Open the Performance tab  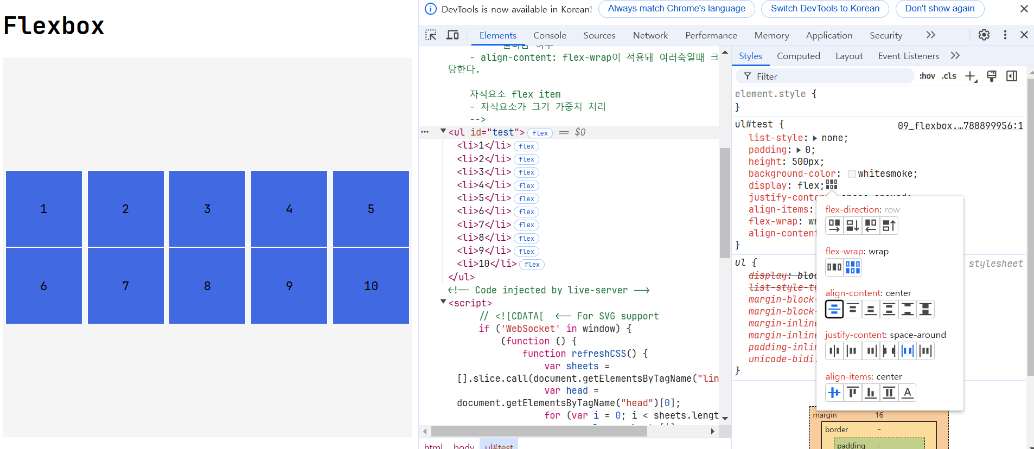pyautogui.click(x=711, y=35)
